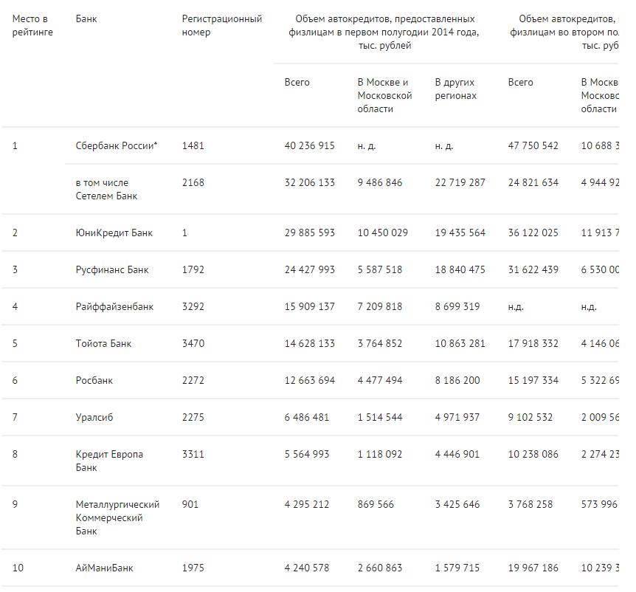Click the value 10 450 029
The image size is (636, 592).
pyautogui.click(x=382, y=233)
